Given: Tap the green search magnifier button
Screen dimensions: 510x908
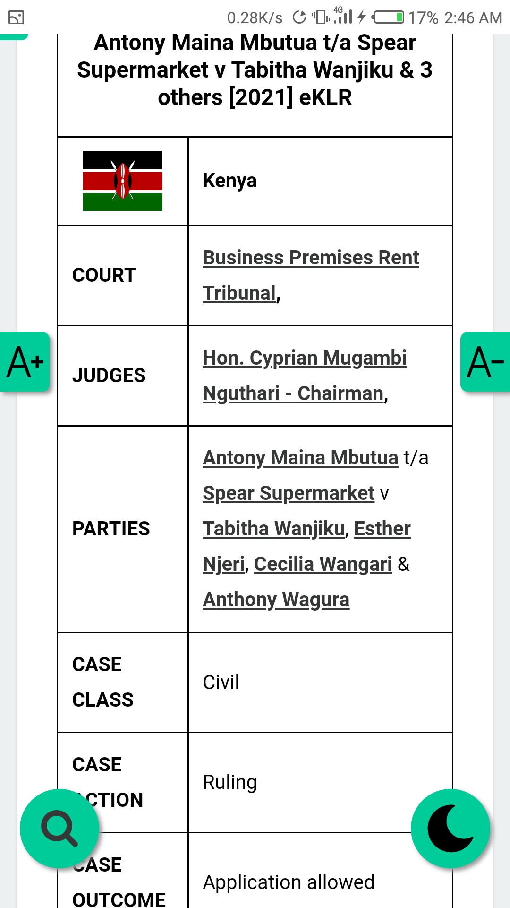Looking at the screenshot, I should (x=59, y=828).
